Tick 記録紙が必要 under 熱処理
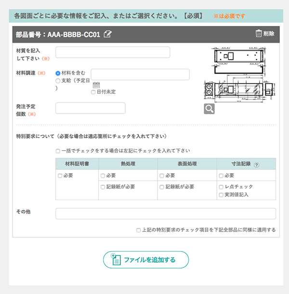The image size is (289, 294). pyautogui.click(x=103, y=187)
